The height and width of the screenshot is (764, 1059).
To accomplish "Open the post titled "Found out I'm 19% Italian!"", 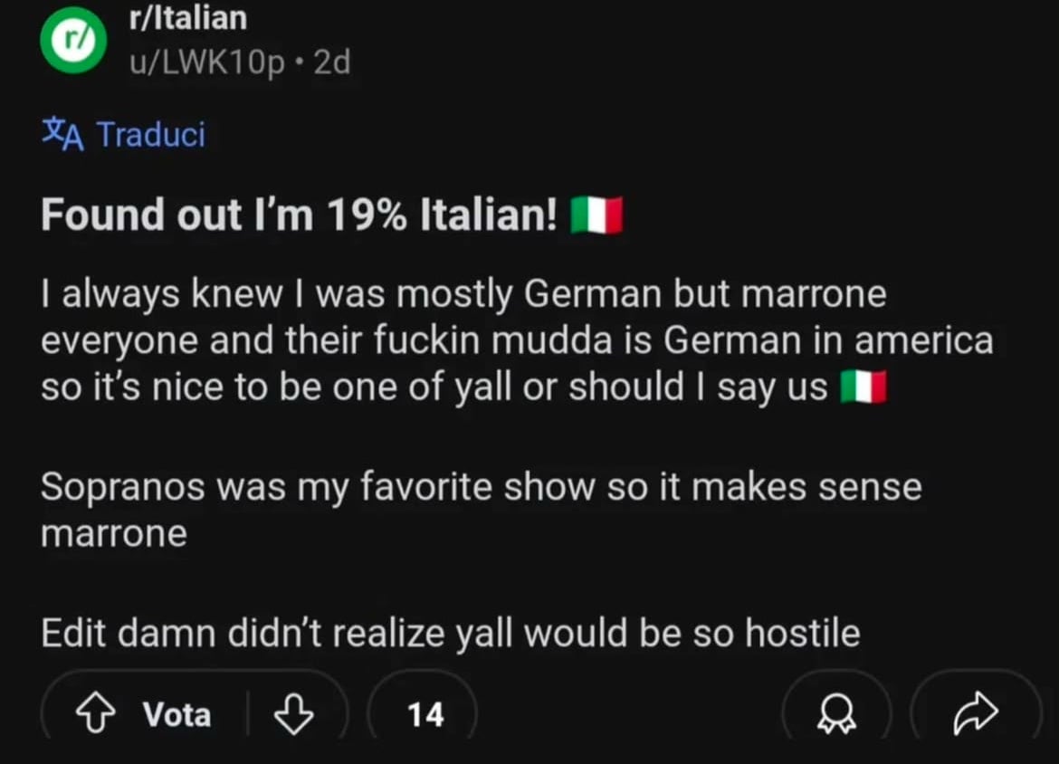I will tap(299, 215).
